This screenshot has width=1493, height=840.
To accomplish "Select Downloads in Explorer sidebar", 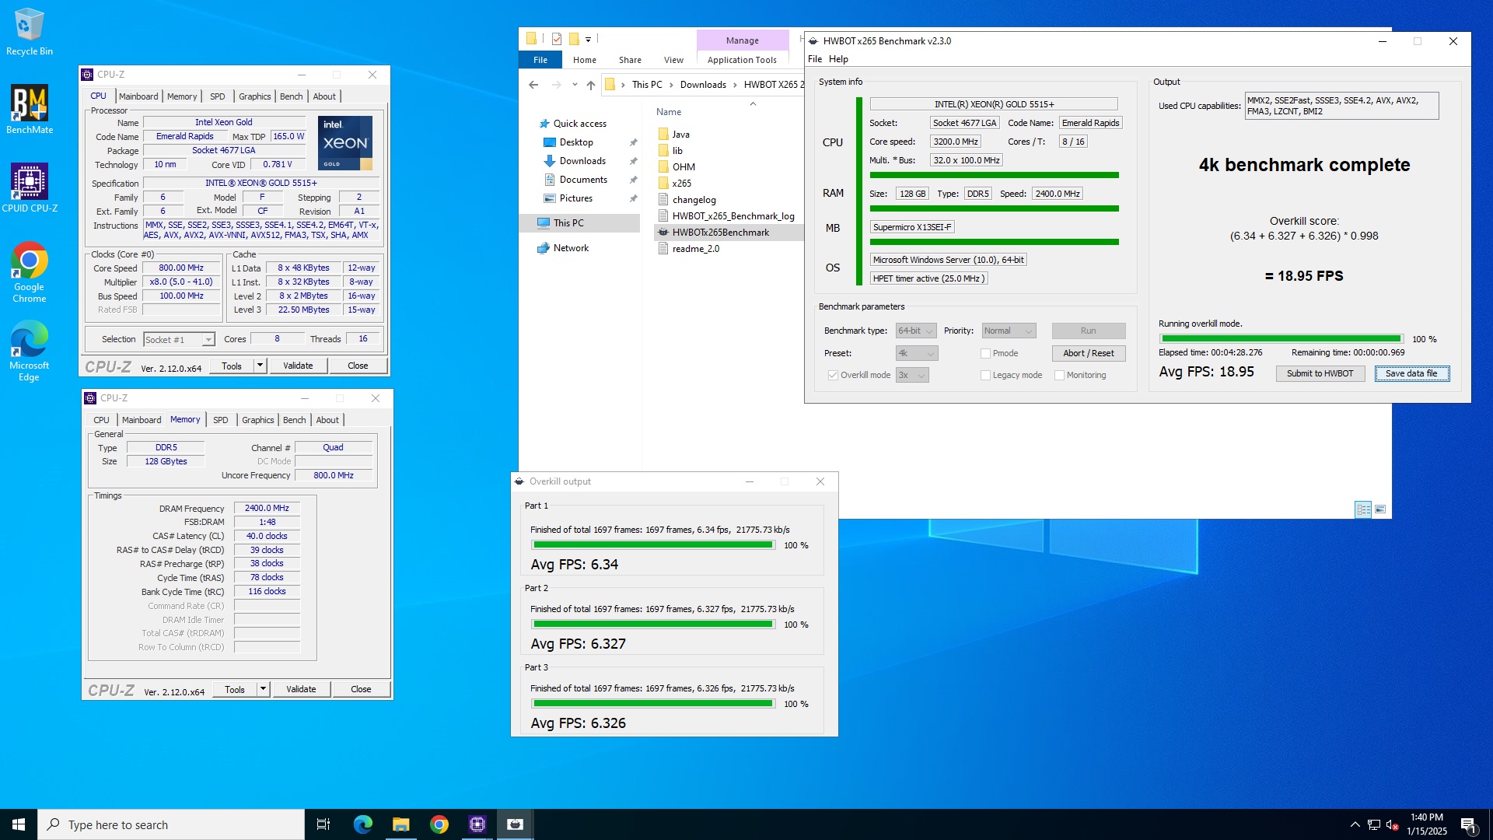I will (x=582, y=161).
